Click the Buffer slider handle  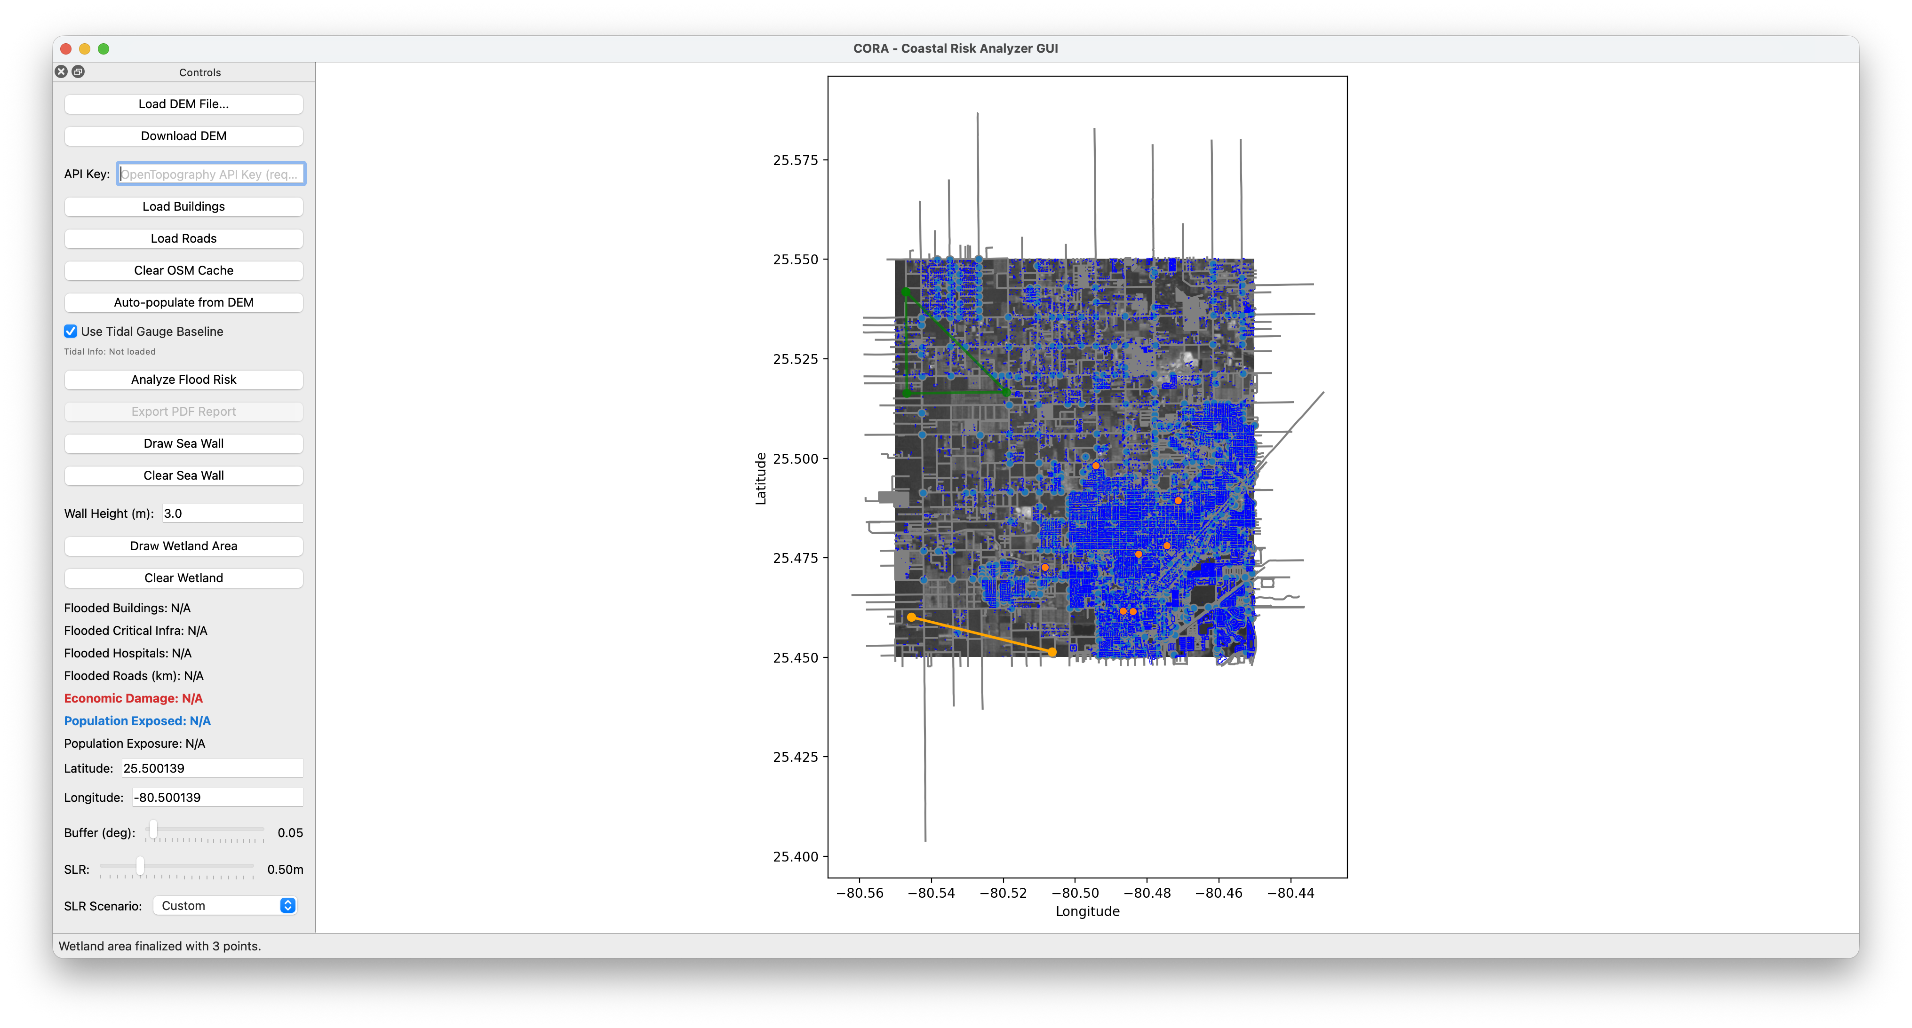click(x=153, y=829)
